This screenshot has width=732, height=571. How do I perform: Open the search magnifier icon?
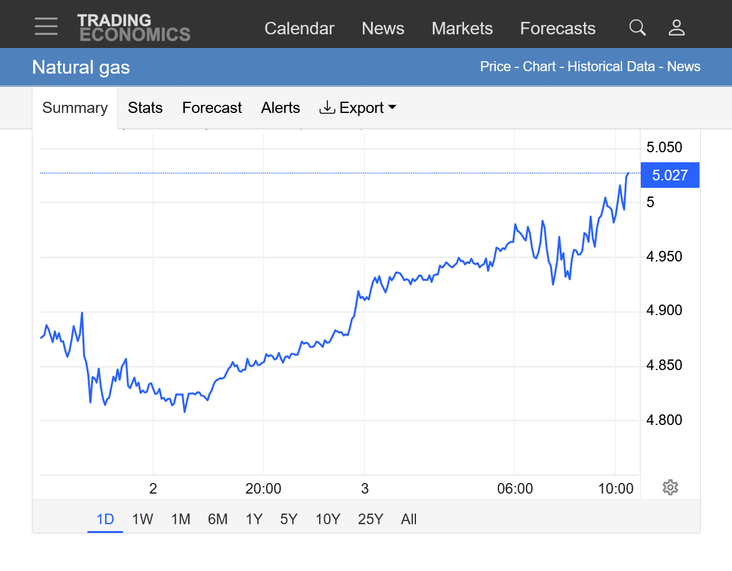click(x=637, y=27)
